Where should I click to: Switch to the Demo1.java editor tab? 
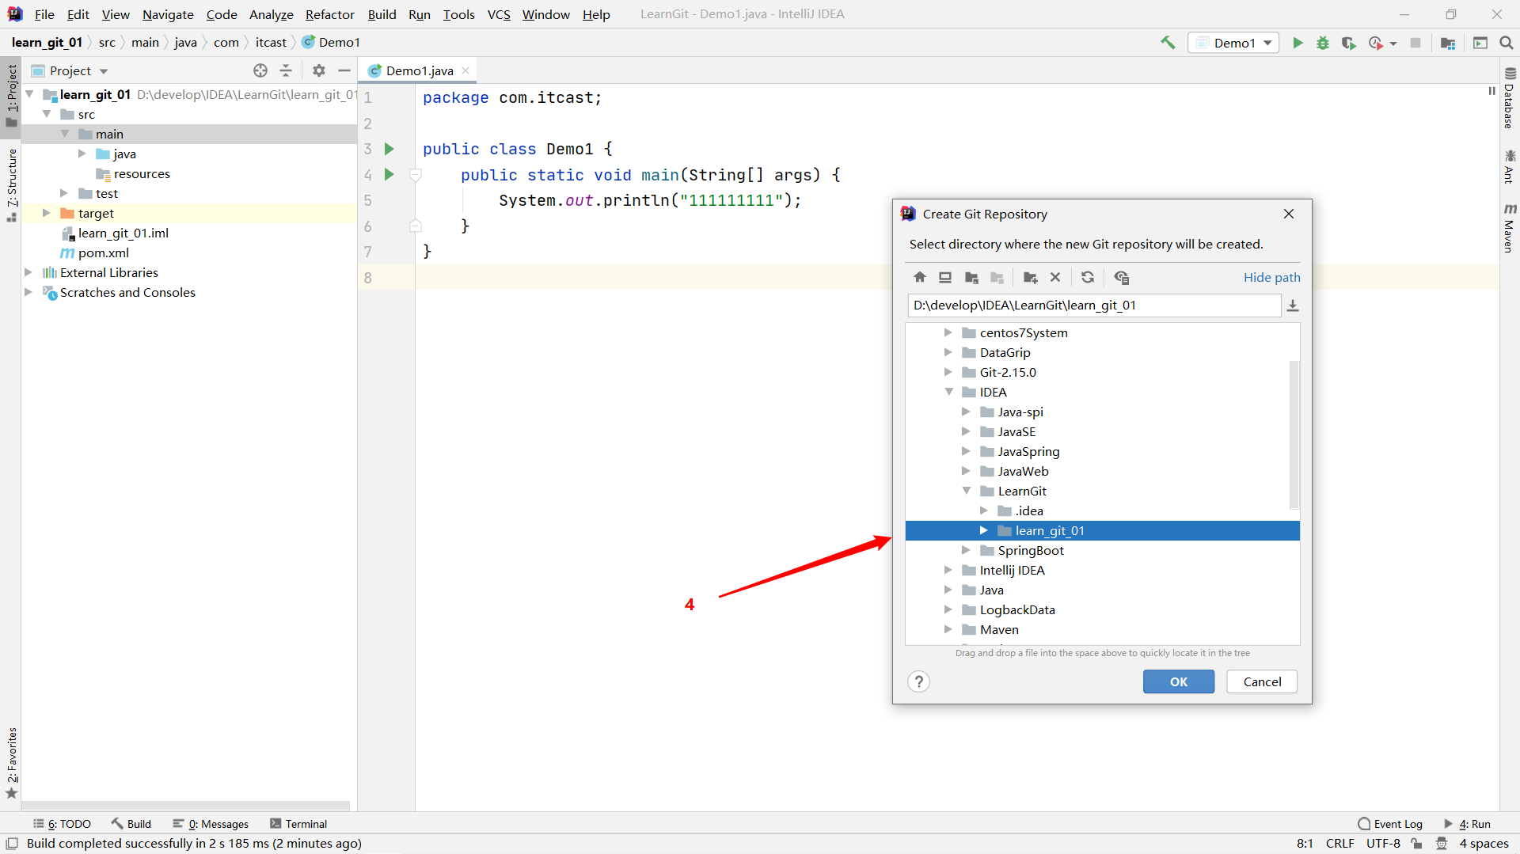click(420, 70)
